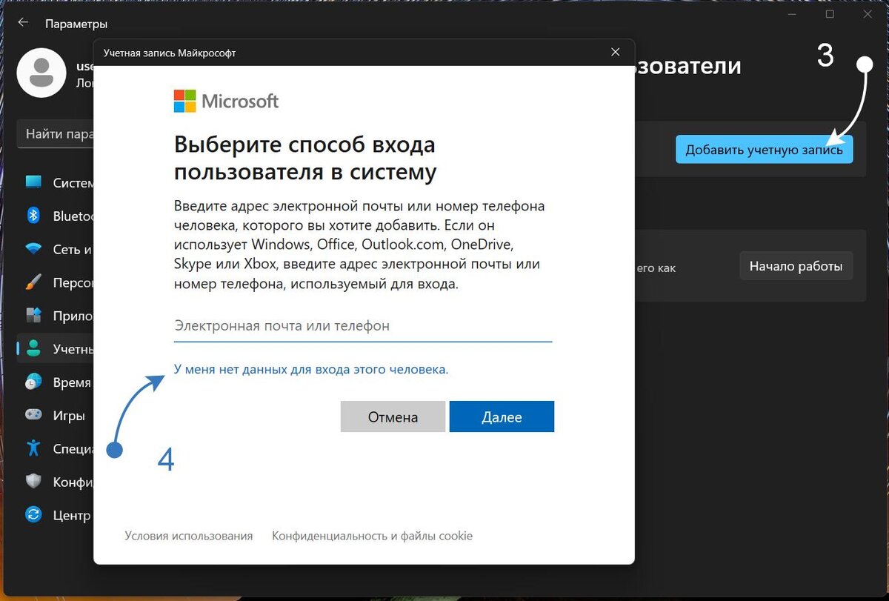
Task: Click the 'Параметры' window title text
Action: pos(76,24)
